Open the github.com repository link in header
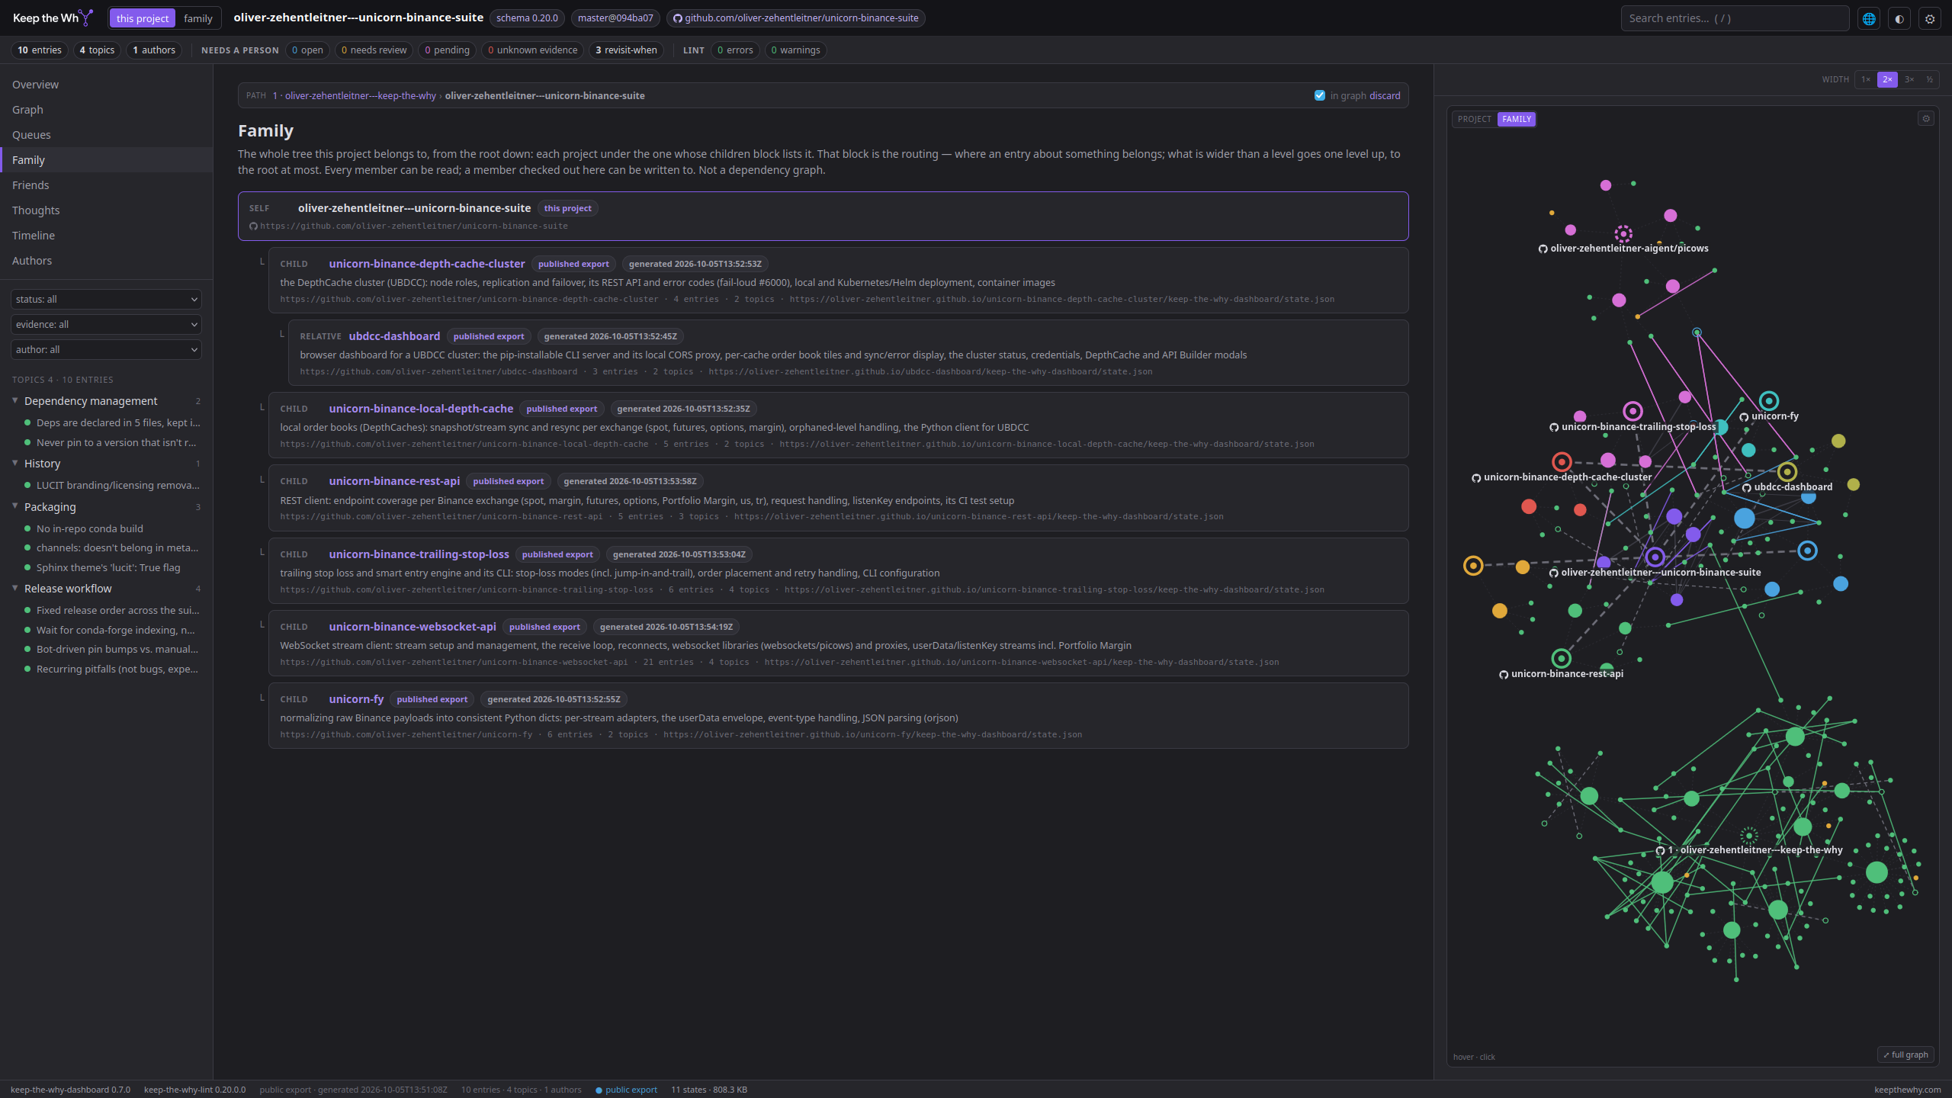Image resolution: width=1952 pixels, height=1098 pixels. [795, 18]
